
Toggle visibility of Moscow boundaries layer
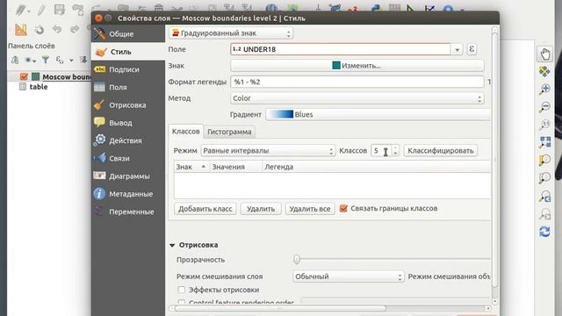click(x=24, y=76)
